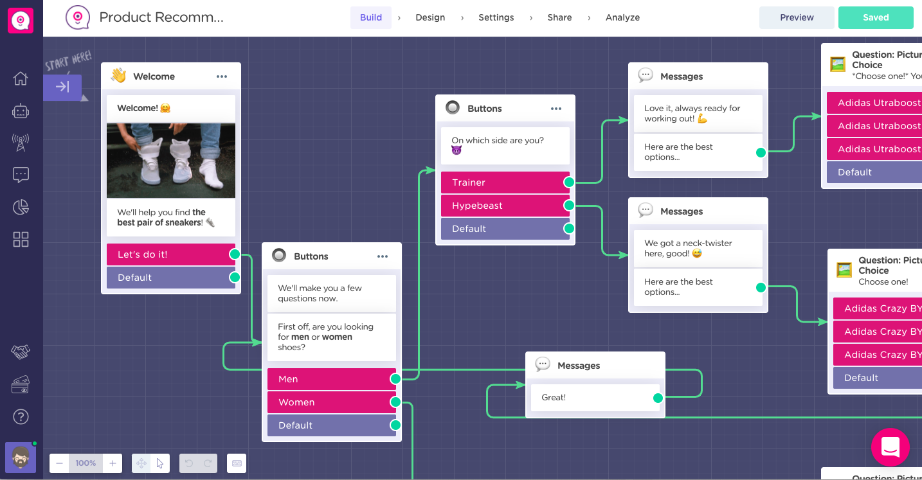The height and width of the screenshot is (480, 922).
Task: Click the Preview button
Action: pyautogui.click(x=797, y=17)
